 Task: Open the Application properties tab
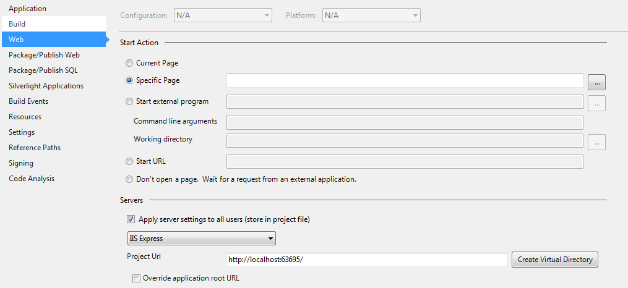pos(27,9)
